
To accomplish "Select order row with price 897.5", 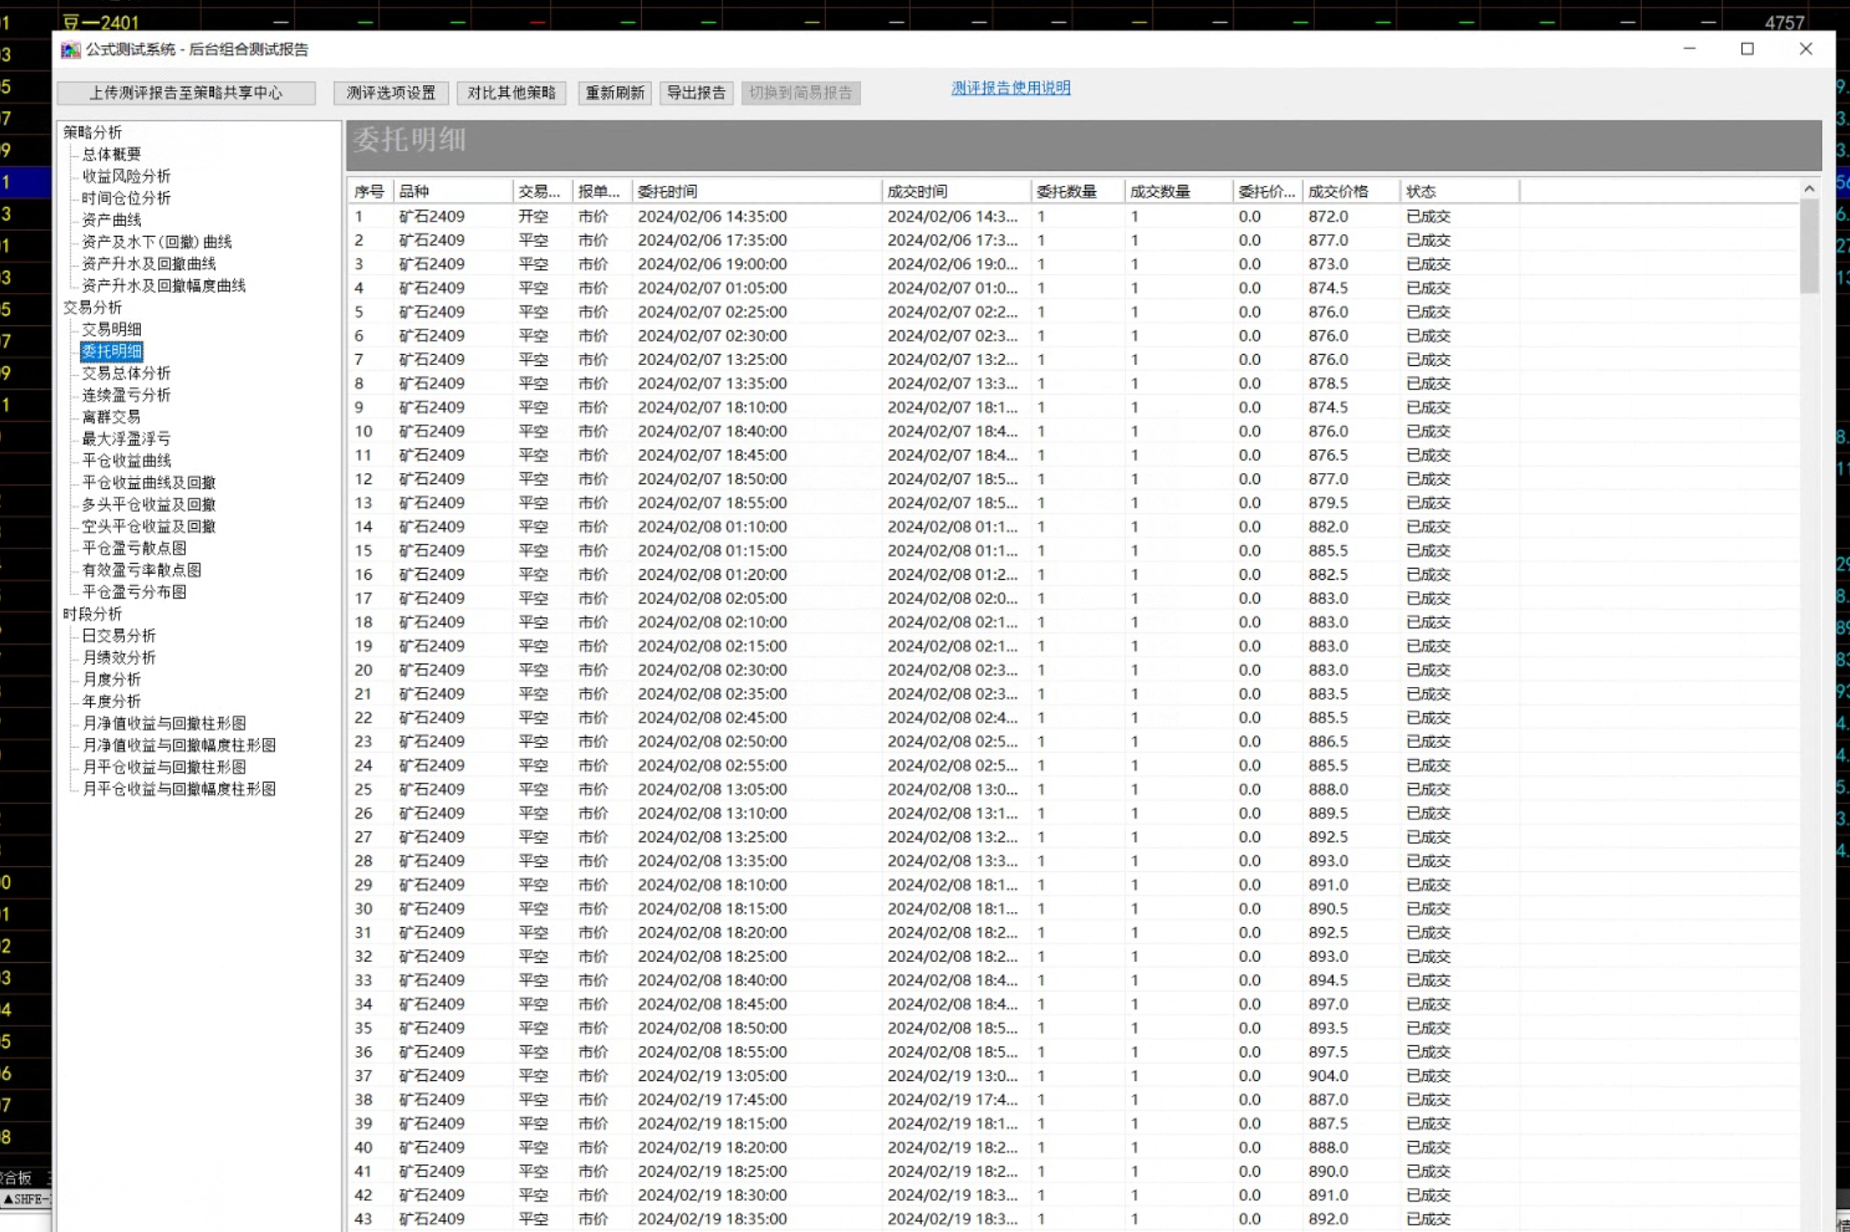I will click(x=1072, y=1052).
